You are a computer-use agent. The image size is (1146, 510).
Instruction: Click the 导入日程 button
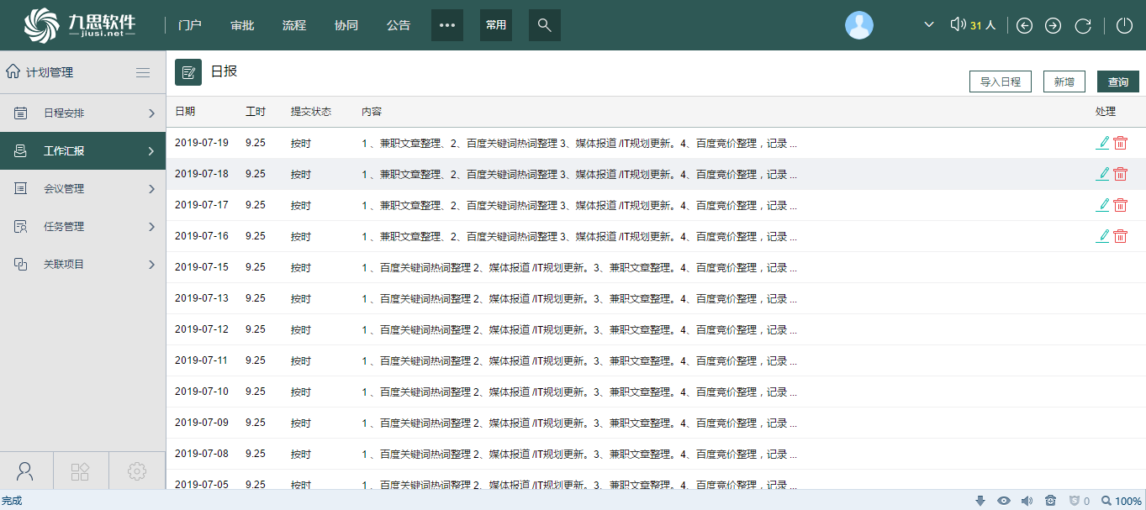point(1000,81)
